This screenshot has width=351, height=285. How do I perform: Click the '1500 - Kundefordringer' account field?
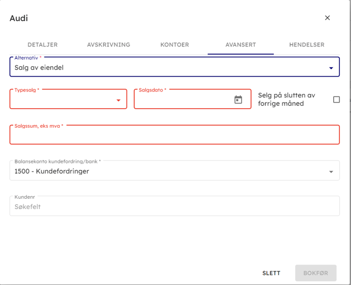[x=163, y=172]
